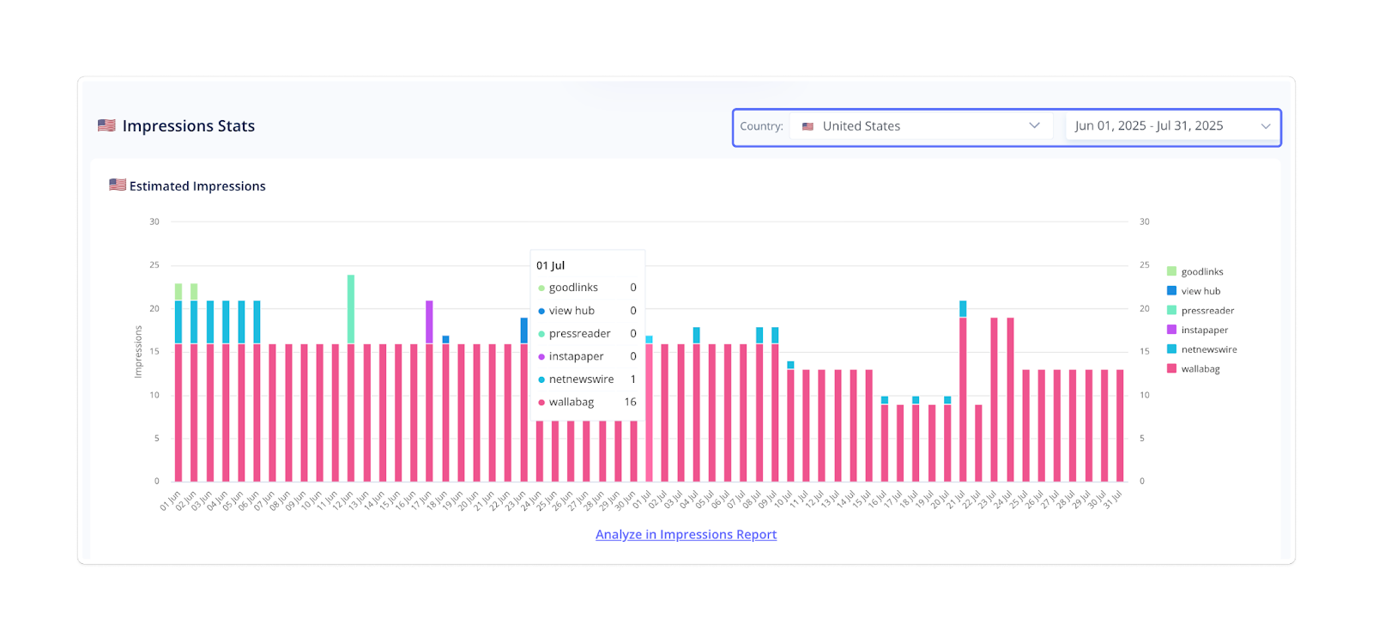Toggle the instapaper series in the legend

1197,330
